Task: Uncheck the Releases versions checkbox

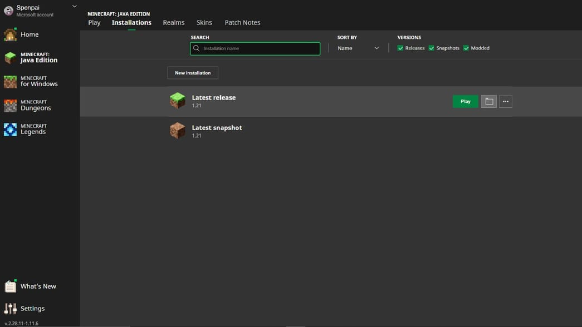Action: point(400,48)
